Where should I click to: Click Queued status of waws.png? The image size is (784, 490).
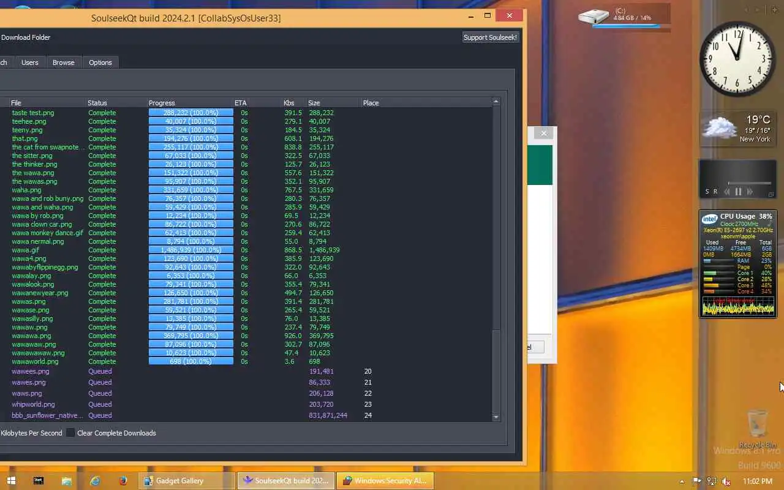tap(100, 393)
